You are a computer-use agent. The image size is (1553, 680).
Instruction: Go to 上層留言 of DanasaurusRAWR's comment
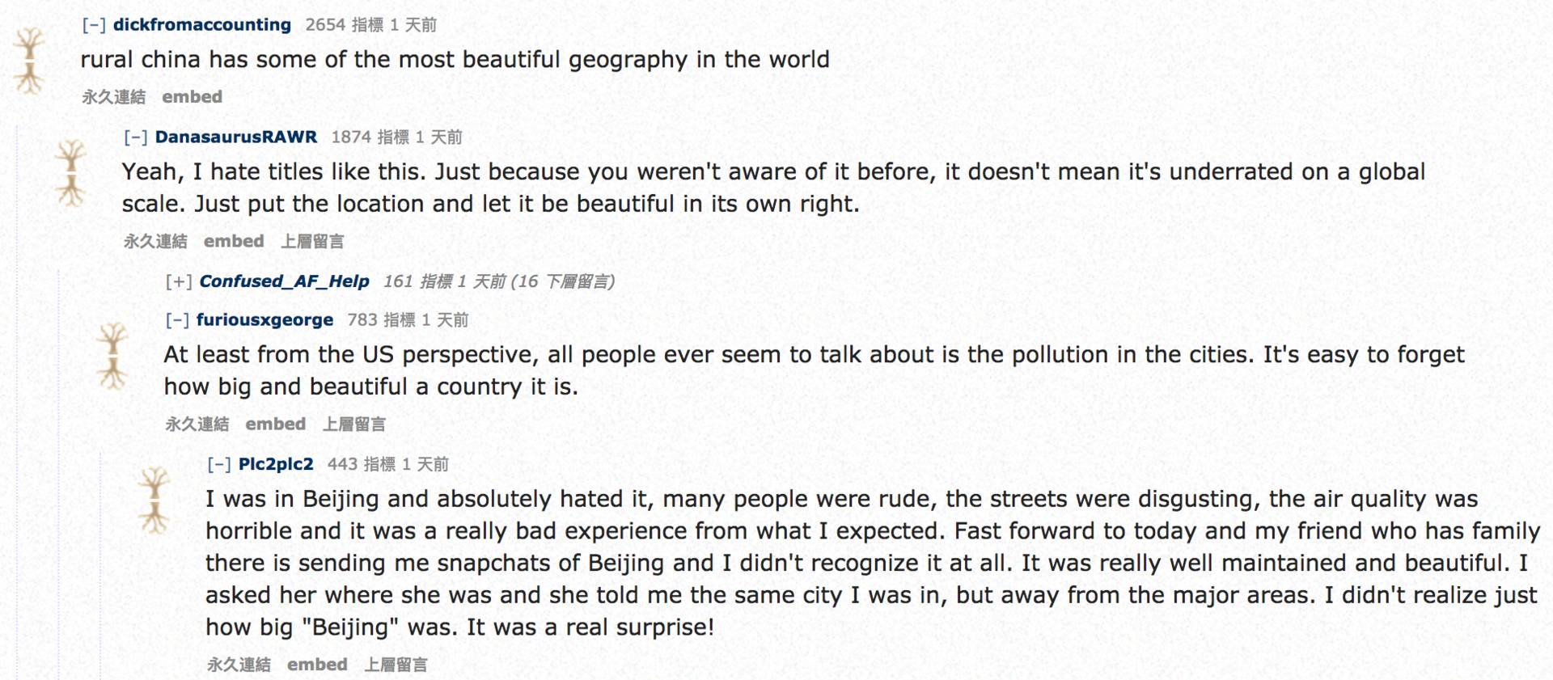(312, 241)
